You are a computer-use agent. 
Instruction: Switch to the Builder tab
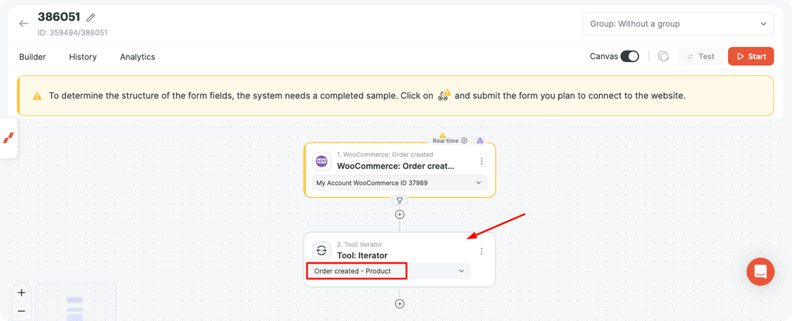32,57
